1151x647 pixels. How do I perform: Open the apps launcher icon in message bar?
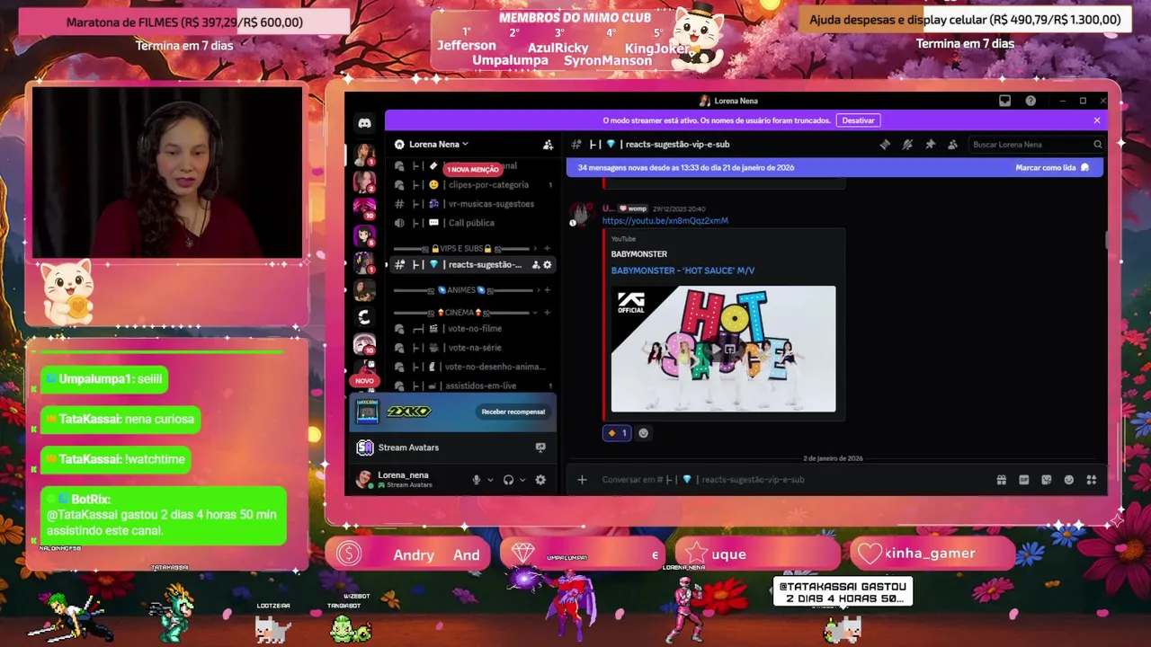click(x=1092, y=480)
